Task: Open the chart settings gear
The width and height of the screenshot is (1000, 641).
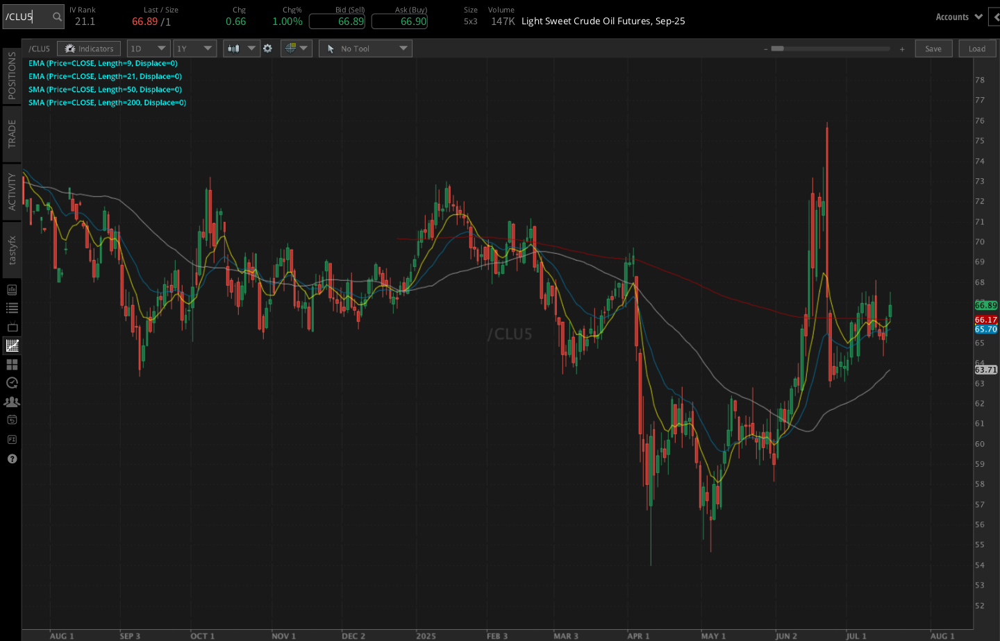Action: pos(267,48)
